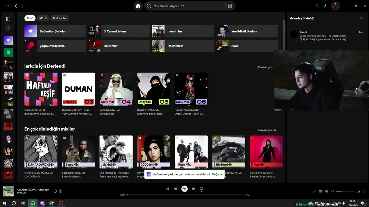The height and width of the screenshot is (207, 369).
Task: Skip to the next track
Action: 194,189
